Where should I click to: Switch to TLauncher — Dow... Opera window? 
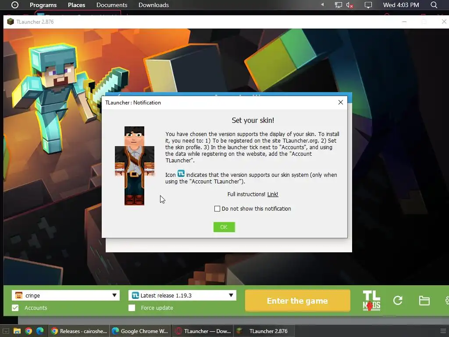pyautogui.click(x=203, y=331)
